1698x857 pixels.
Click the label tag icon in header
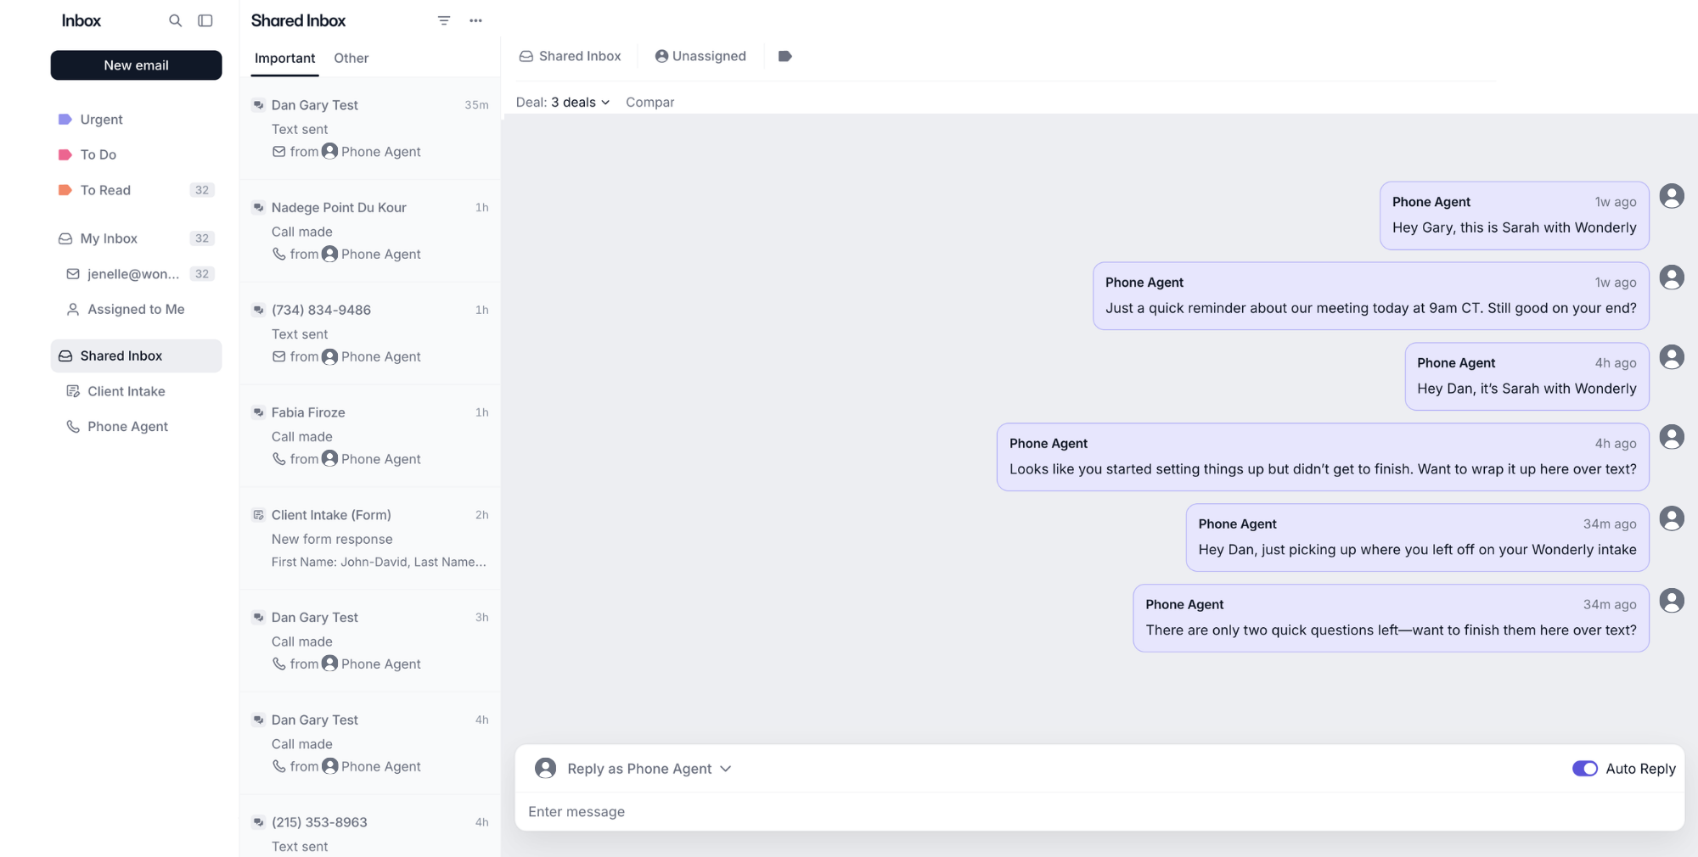click(x=785, y=56)
